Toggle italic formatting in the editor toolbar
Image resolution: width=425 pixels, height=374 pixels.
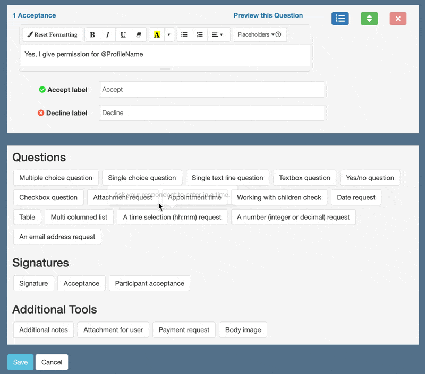click(108, 34)
